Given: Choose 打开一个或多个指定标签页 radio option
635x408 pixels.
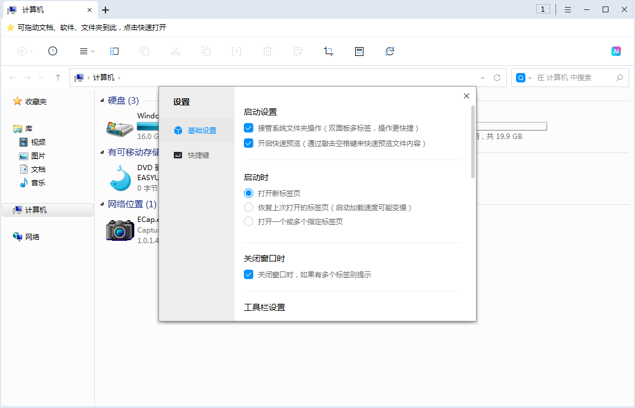Looking at the screenshot, I should click(249, 222).
